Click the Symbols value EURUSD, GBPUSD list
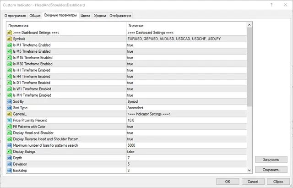 pyautogui.click(x=174, y=39)
